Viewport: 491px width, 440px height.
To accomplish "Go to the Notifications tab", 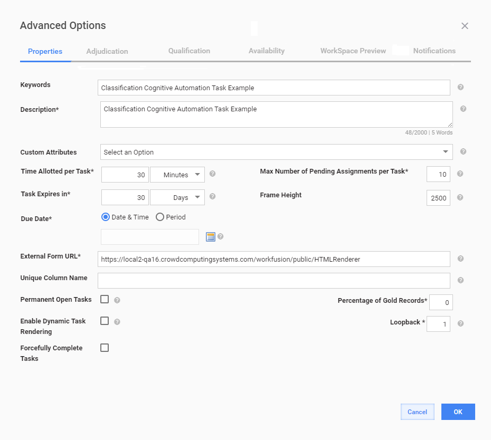I will click(435, 51).
